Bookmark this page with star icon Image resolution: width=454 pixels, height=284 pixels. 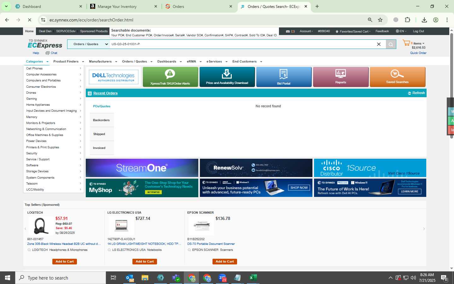coord(380,20)
